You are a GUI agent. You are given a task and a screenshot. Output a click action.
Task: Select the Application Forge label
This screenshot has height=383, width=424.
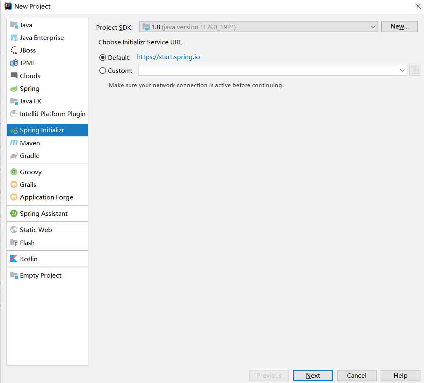click(x=46, y=197)
